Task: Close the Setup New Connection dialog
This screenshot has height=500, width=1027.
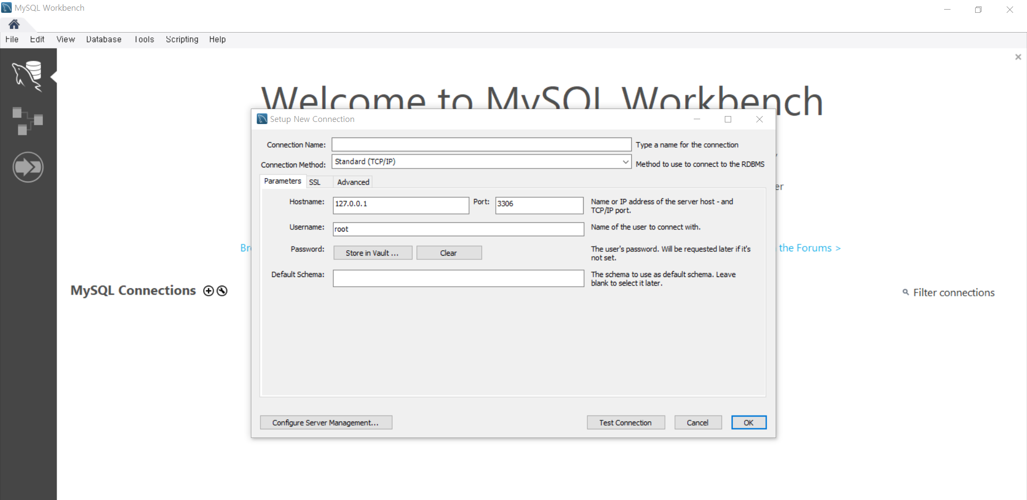Action: [x=760, y=119]
